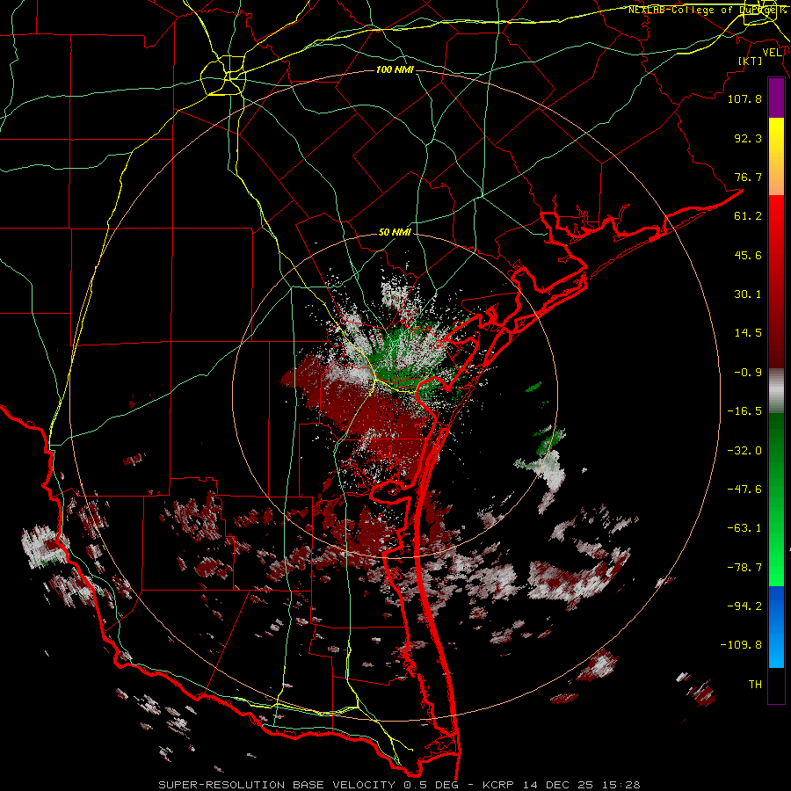
Task: Click the 107.8 velocity scale value
Action: coord(744,98)
